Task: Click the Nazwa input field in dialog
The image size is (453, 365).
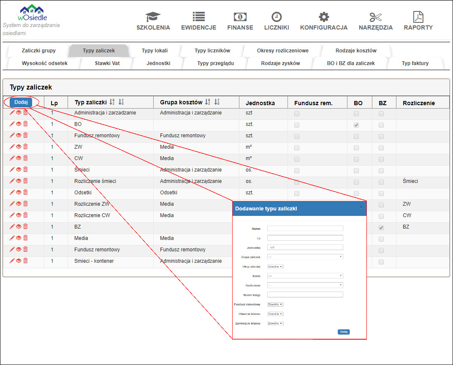Action: click(305, 228)
